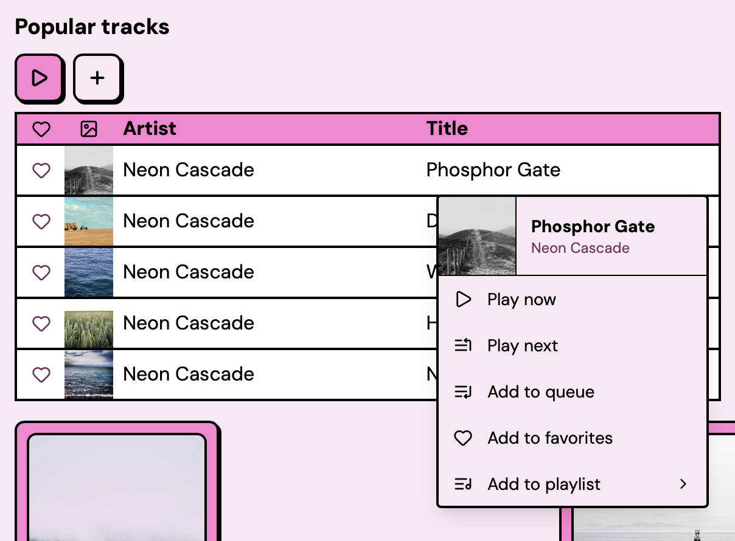735x541 pixels.
Task: Open the Neon Cascade artist link
Action: 580,248
